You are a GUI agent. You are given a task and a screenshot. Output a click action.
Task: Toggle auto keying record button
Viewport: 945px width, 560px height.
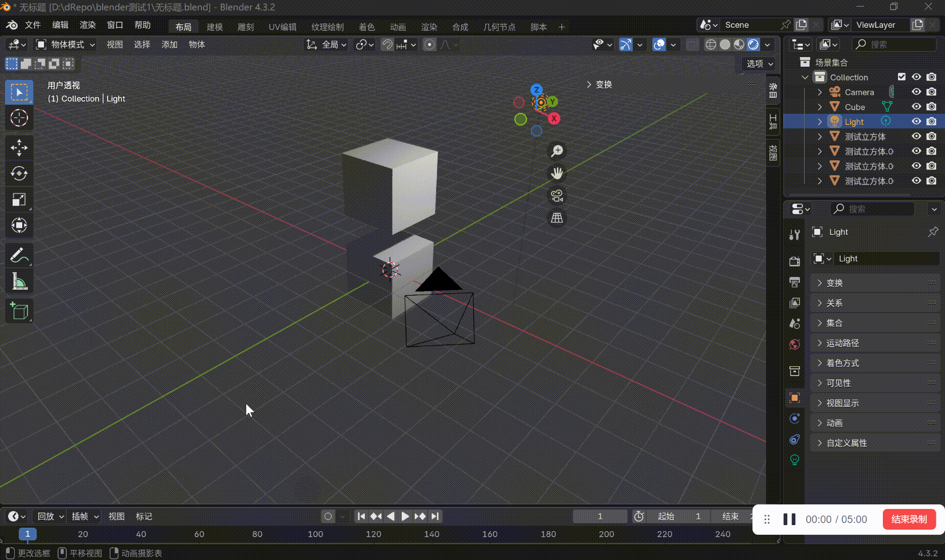(328, 516)
